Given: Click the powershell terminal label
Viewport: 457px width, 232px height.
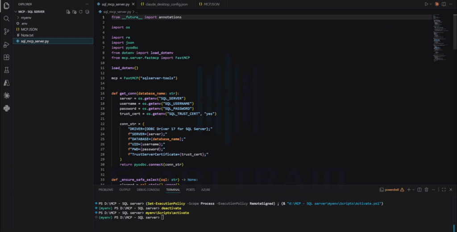Looking at the screenshot, I should [x=392, y=190].
